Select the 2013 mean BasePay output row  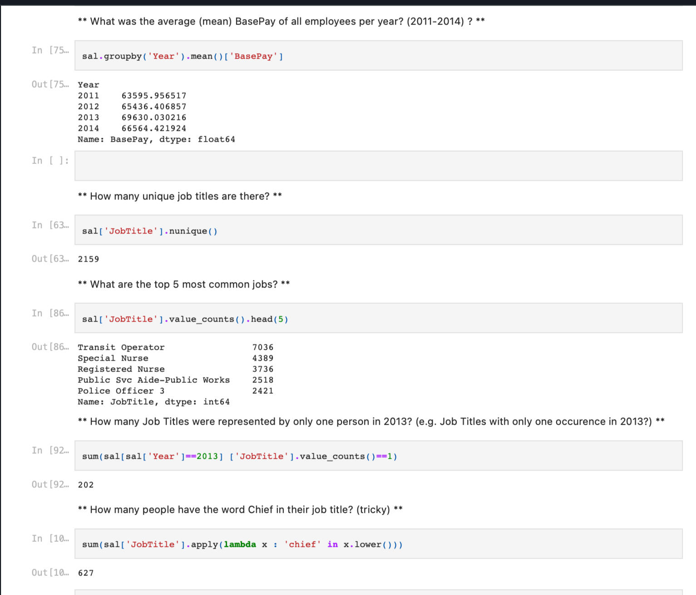pyautogui.click(x=132, y=118)
